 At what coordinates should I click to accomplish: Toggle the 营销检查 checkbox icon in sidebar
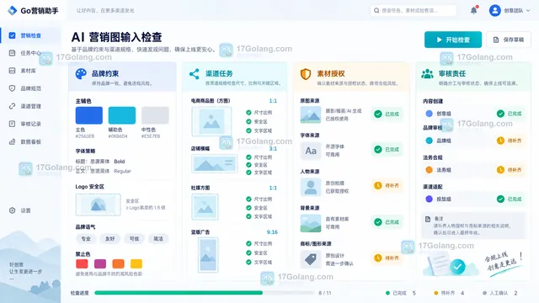click(x=12, y=35)
